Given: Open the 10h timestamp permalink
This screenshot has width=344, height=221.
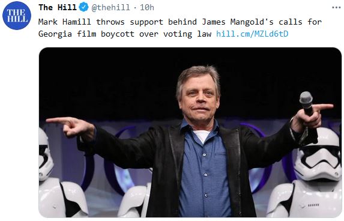Looking at the screenshot, I should [x=147, y=7].
